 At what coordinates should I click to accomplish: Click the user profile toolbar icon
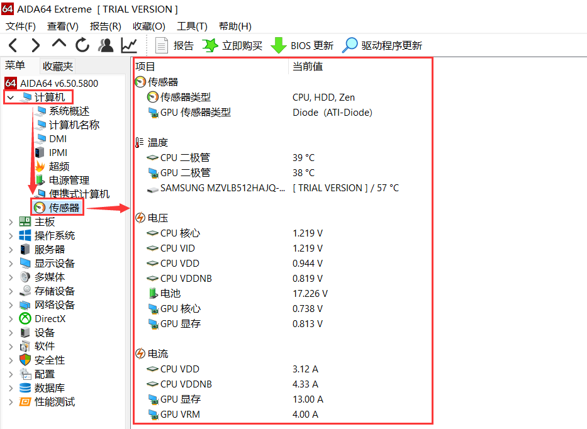point(105,45)
